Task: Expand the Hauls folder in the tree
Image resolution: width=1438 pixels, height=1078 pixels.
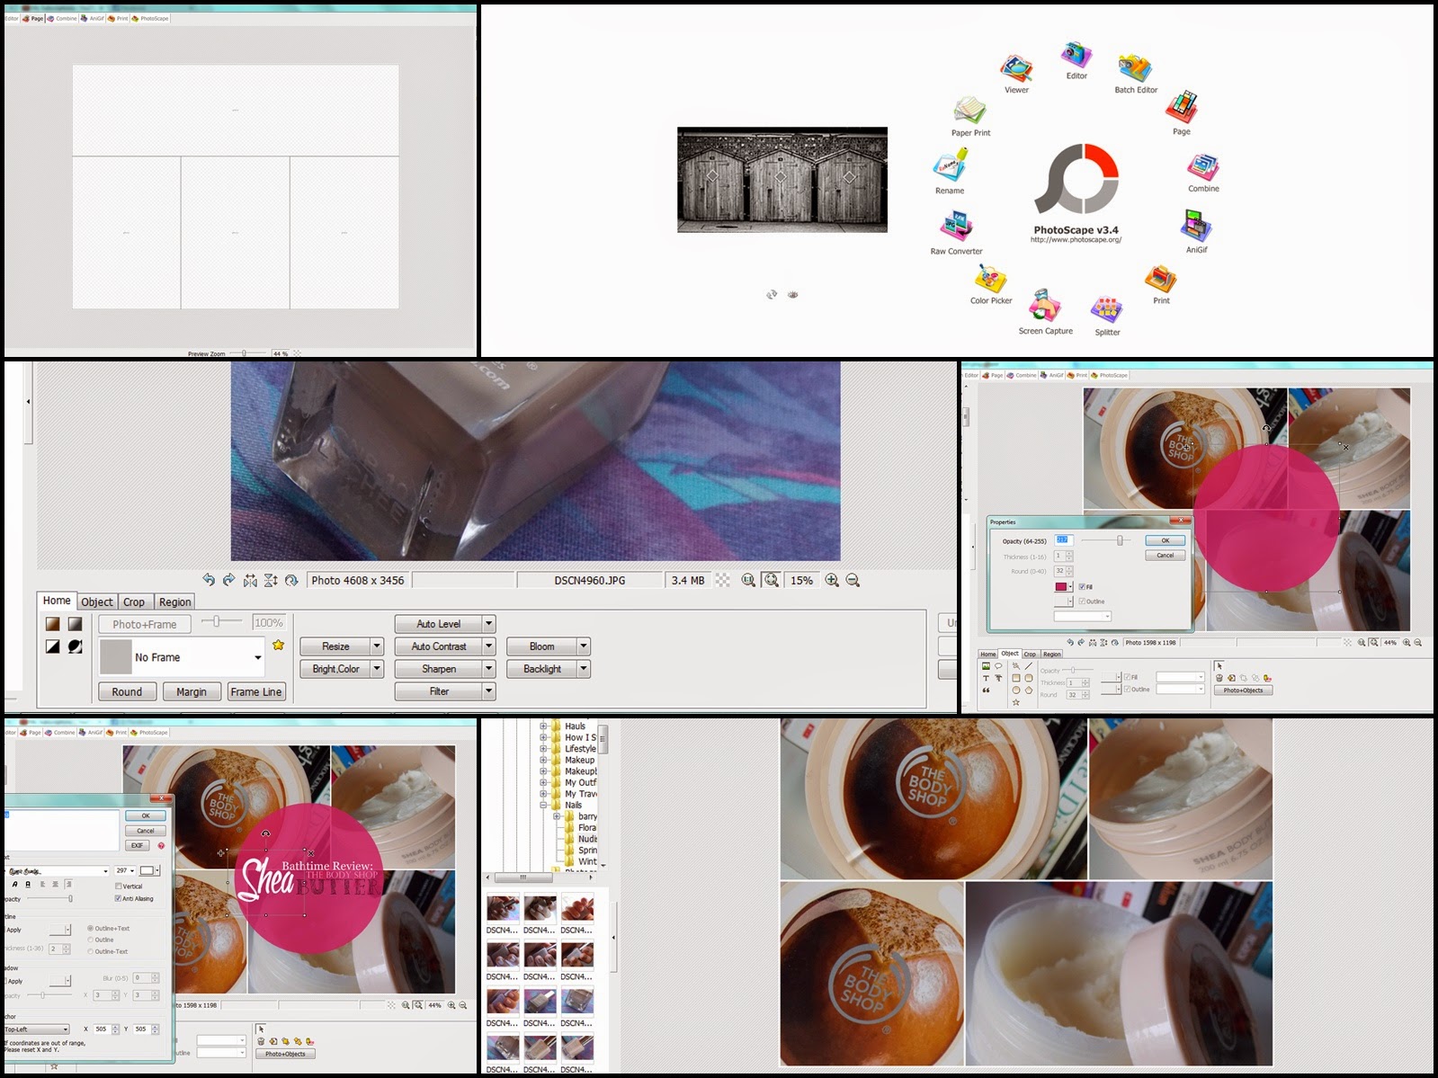Action: pyautogui.click(x=543, y=726)
